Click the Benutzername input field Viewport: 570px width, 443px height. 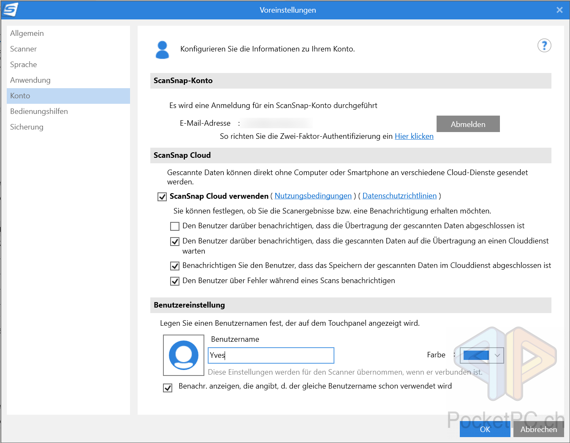click(x=271, y=355)
